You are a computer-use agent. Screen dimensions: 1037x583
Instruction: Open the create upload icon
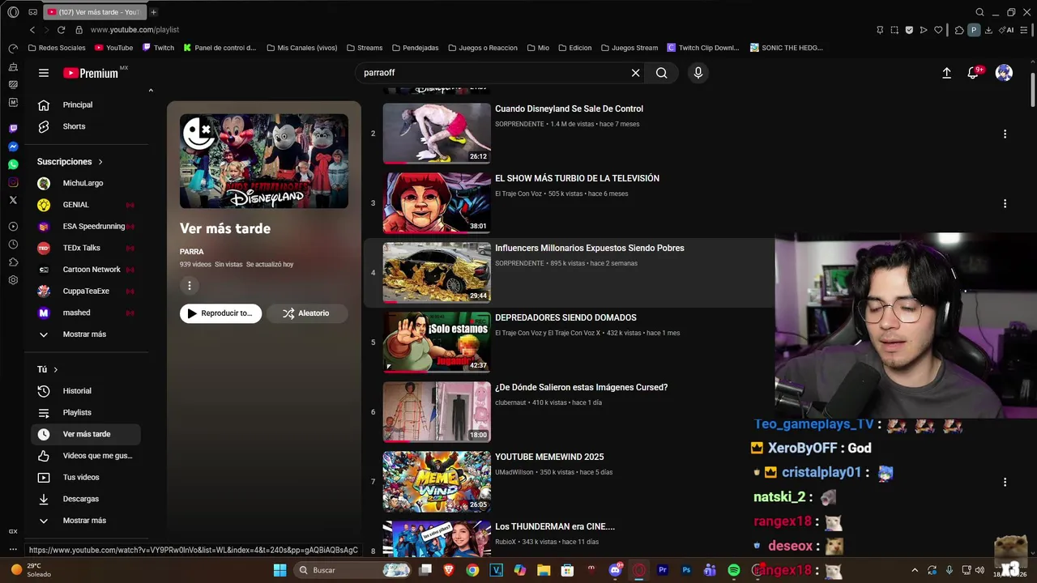click(x=946, y=73)
